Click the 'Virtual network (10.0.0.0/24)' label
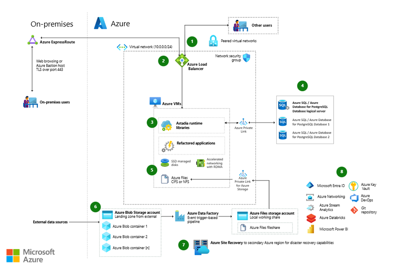406x269 pixels. [151, 47]
